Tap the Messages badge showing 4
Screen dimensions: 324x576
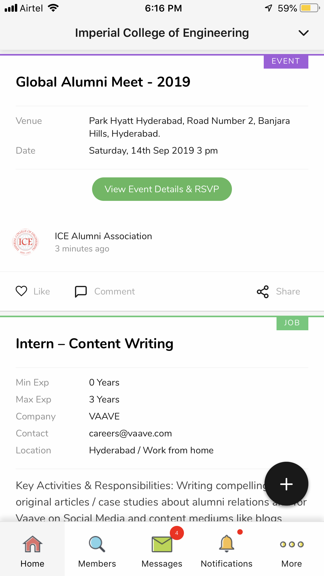pyautogui.click(x=177, y=533)
